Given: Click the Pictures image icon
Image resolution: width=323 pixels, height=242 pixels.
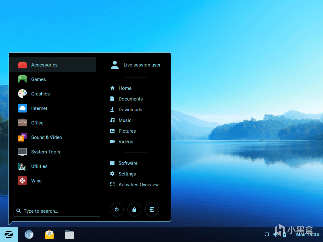Looking at the screenshot, I should (x=112, y=131).
